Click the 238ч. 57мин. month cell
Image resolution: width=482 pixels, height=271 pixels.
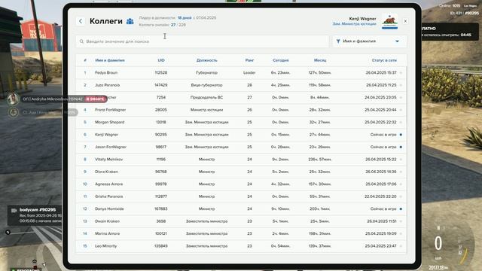point(320,159)
